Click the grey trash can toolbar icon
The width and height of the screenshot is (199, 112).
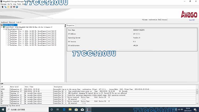(x=11, y=7)
